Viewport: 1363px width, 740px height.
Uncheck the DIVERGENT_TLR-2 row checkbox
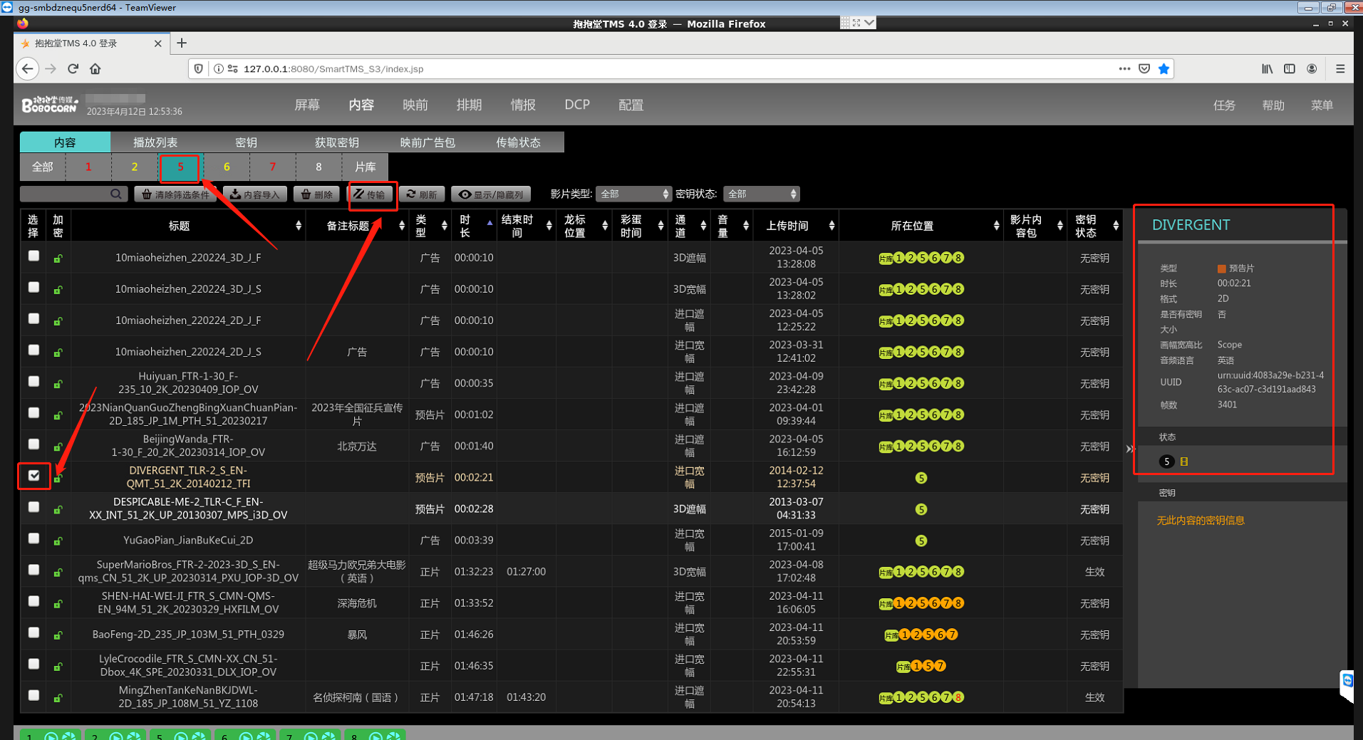(x=33, y=475)
